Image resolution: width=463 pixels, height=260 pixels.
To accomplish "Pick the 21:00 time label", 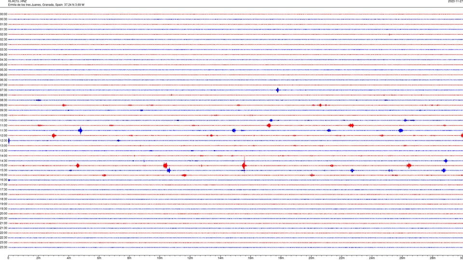I will pos(3,223).
